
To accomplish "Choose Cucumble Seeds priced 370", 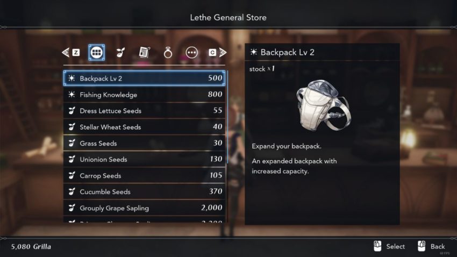I will [x=144, y=191].
